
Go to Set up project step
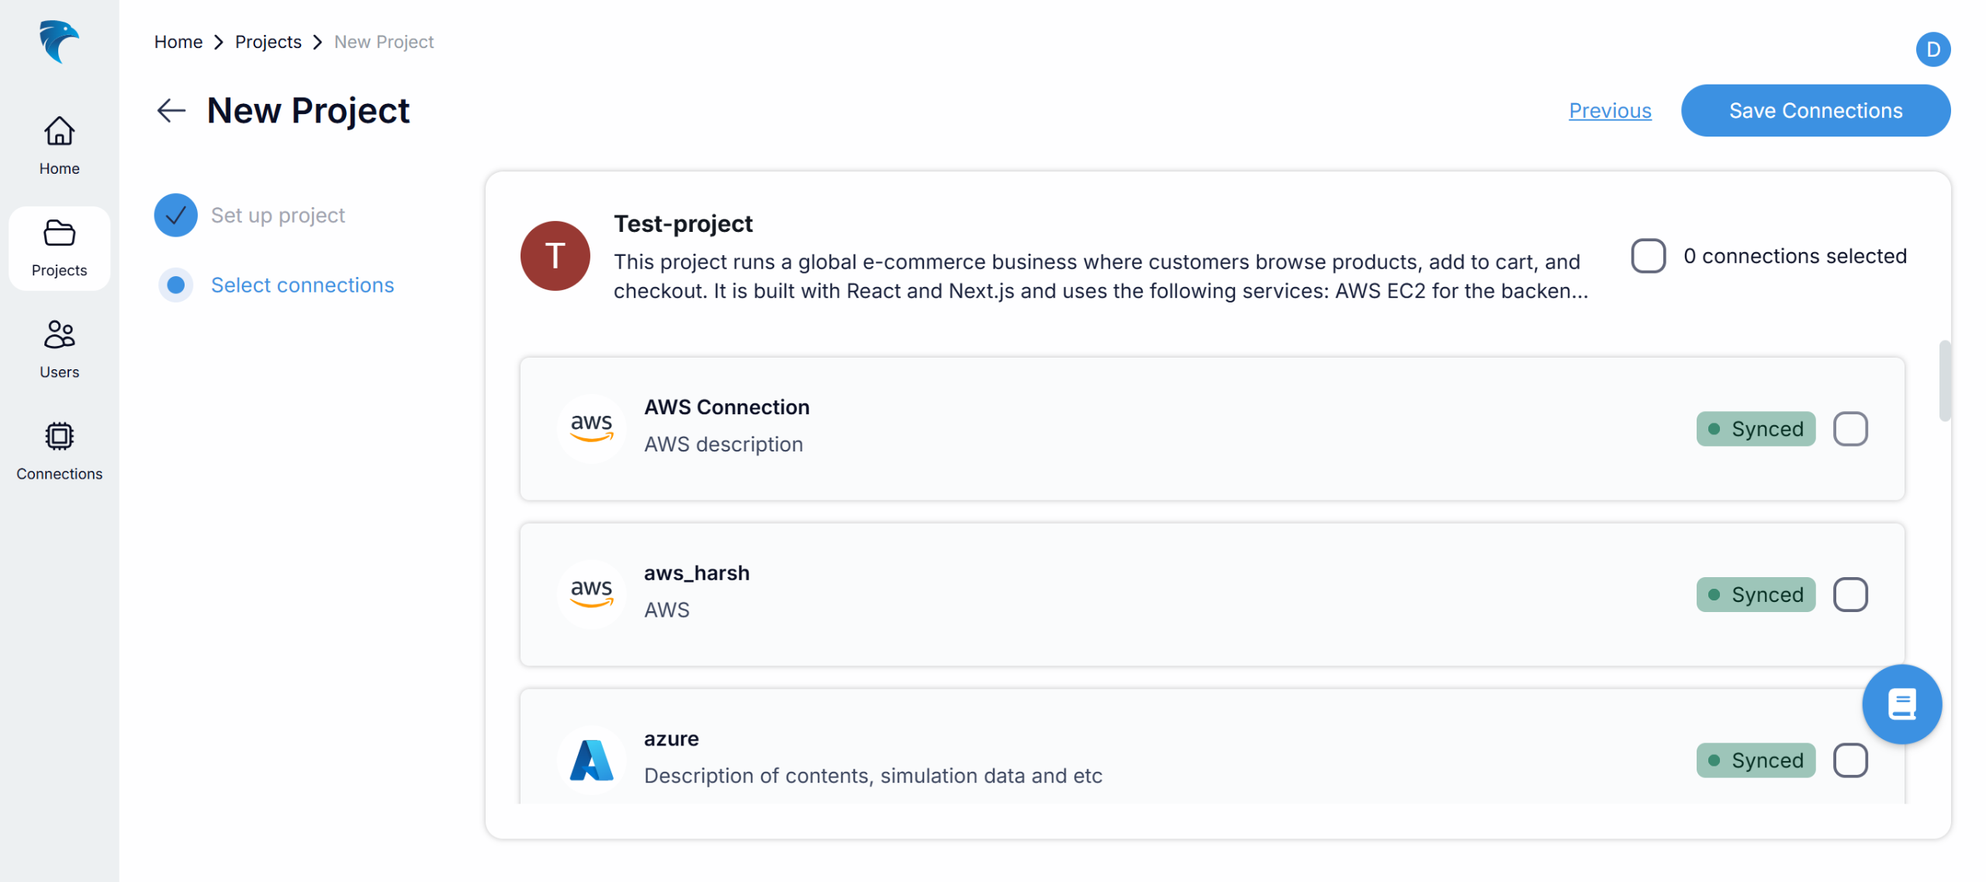tap(277, 215)
